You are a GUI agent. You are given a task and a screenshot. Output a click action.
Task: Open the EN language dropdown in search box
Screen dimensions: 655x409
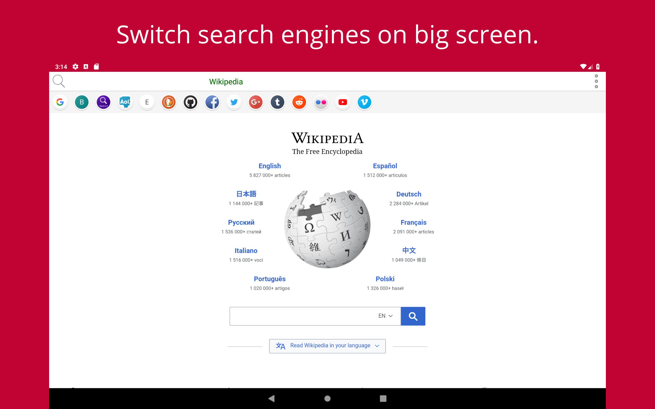[385, 316]
